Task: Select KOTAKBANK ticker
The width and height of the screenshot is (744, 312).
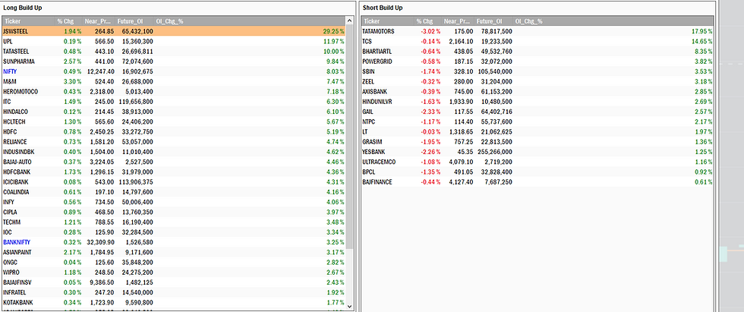Action: [x=17, y=302]
